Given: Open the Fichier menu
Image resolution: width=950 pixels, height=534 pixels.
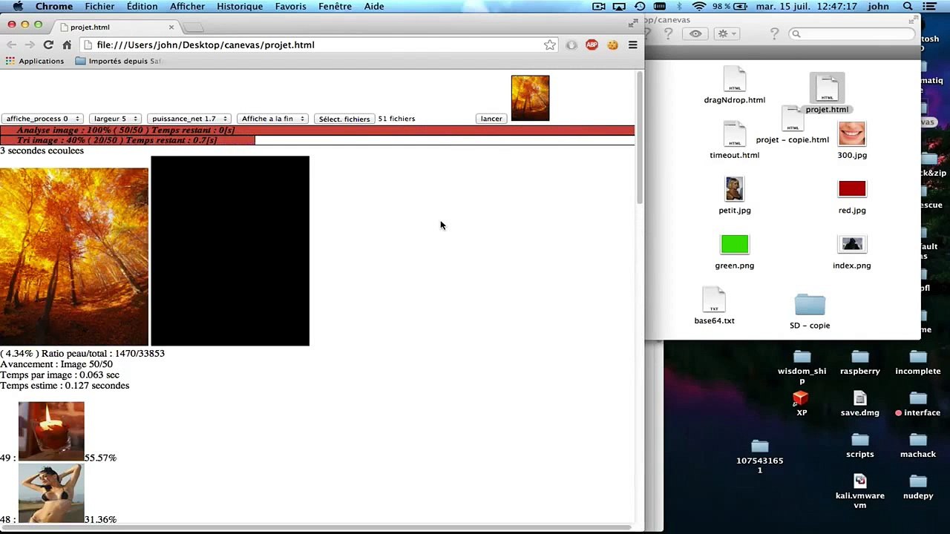Looking at the screenshot, I should [99, 7].
